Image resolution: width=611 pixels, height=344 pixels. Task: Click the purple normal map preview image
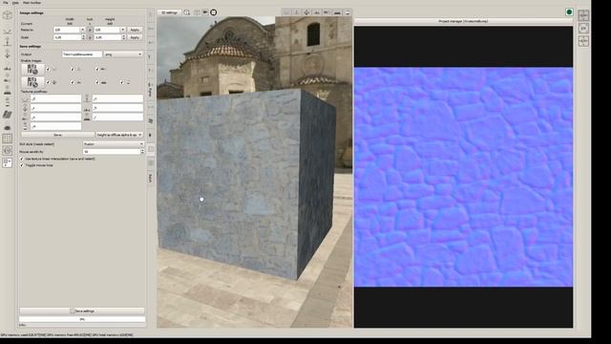(x=463, y=177)
